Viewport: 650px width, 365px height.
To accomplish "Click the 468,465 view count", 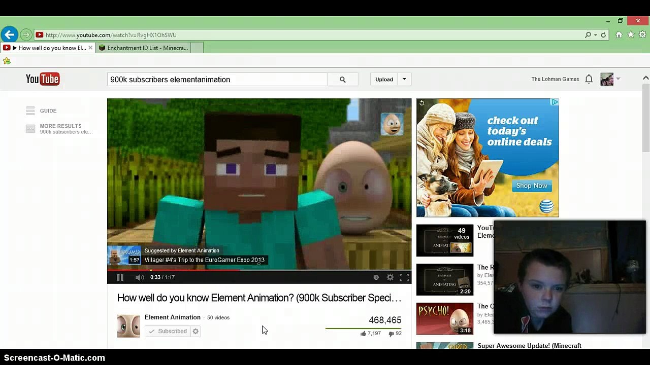I will pos(385,320).
